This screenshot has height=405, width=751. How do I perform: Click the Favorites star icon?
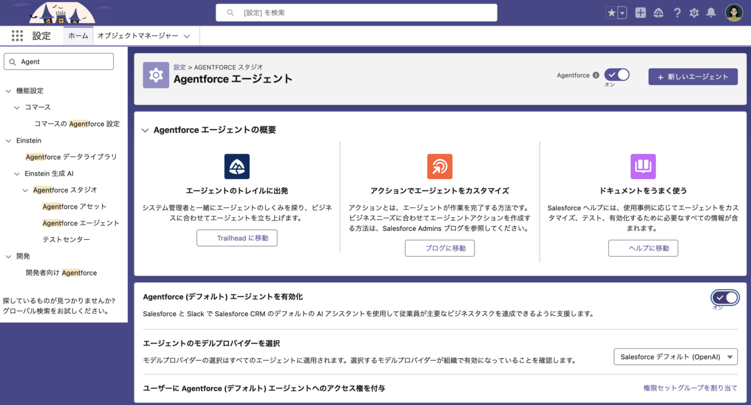tap(611, 13)
